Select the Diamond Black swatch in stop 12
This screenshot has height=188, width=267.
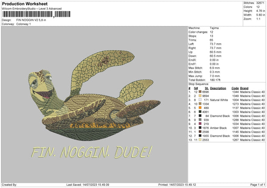tap(200, 136)
